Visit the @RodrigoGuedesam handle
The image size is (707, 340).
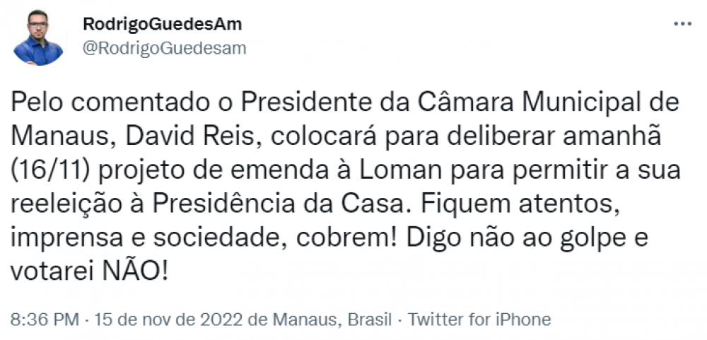pos(165,48)
